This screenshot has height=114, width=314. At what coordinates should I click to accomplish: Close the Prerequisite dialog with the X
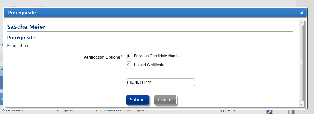[x=302, y=13]
